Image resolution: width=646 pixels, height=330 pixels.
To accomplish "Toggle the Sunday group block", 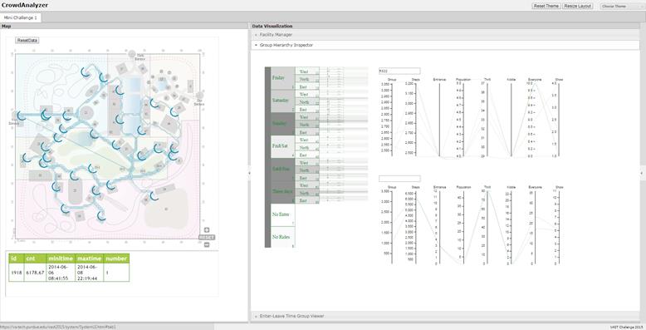I will point(283,124).
